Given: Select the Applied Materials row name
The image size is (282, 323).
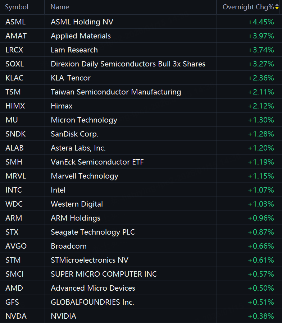Looking at the screenshot, I should (81, 36).
